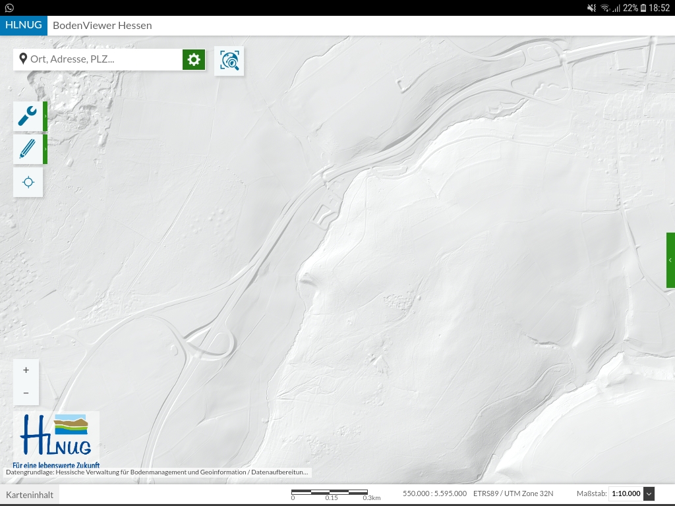
Task: Expand the green strip beside the pencil
Action: pyautogui.click(x=45, y=149)
